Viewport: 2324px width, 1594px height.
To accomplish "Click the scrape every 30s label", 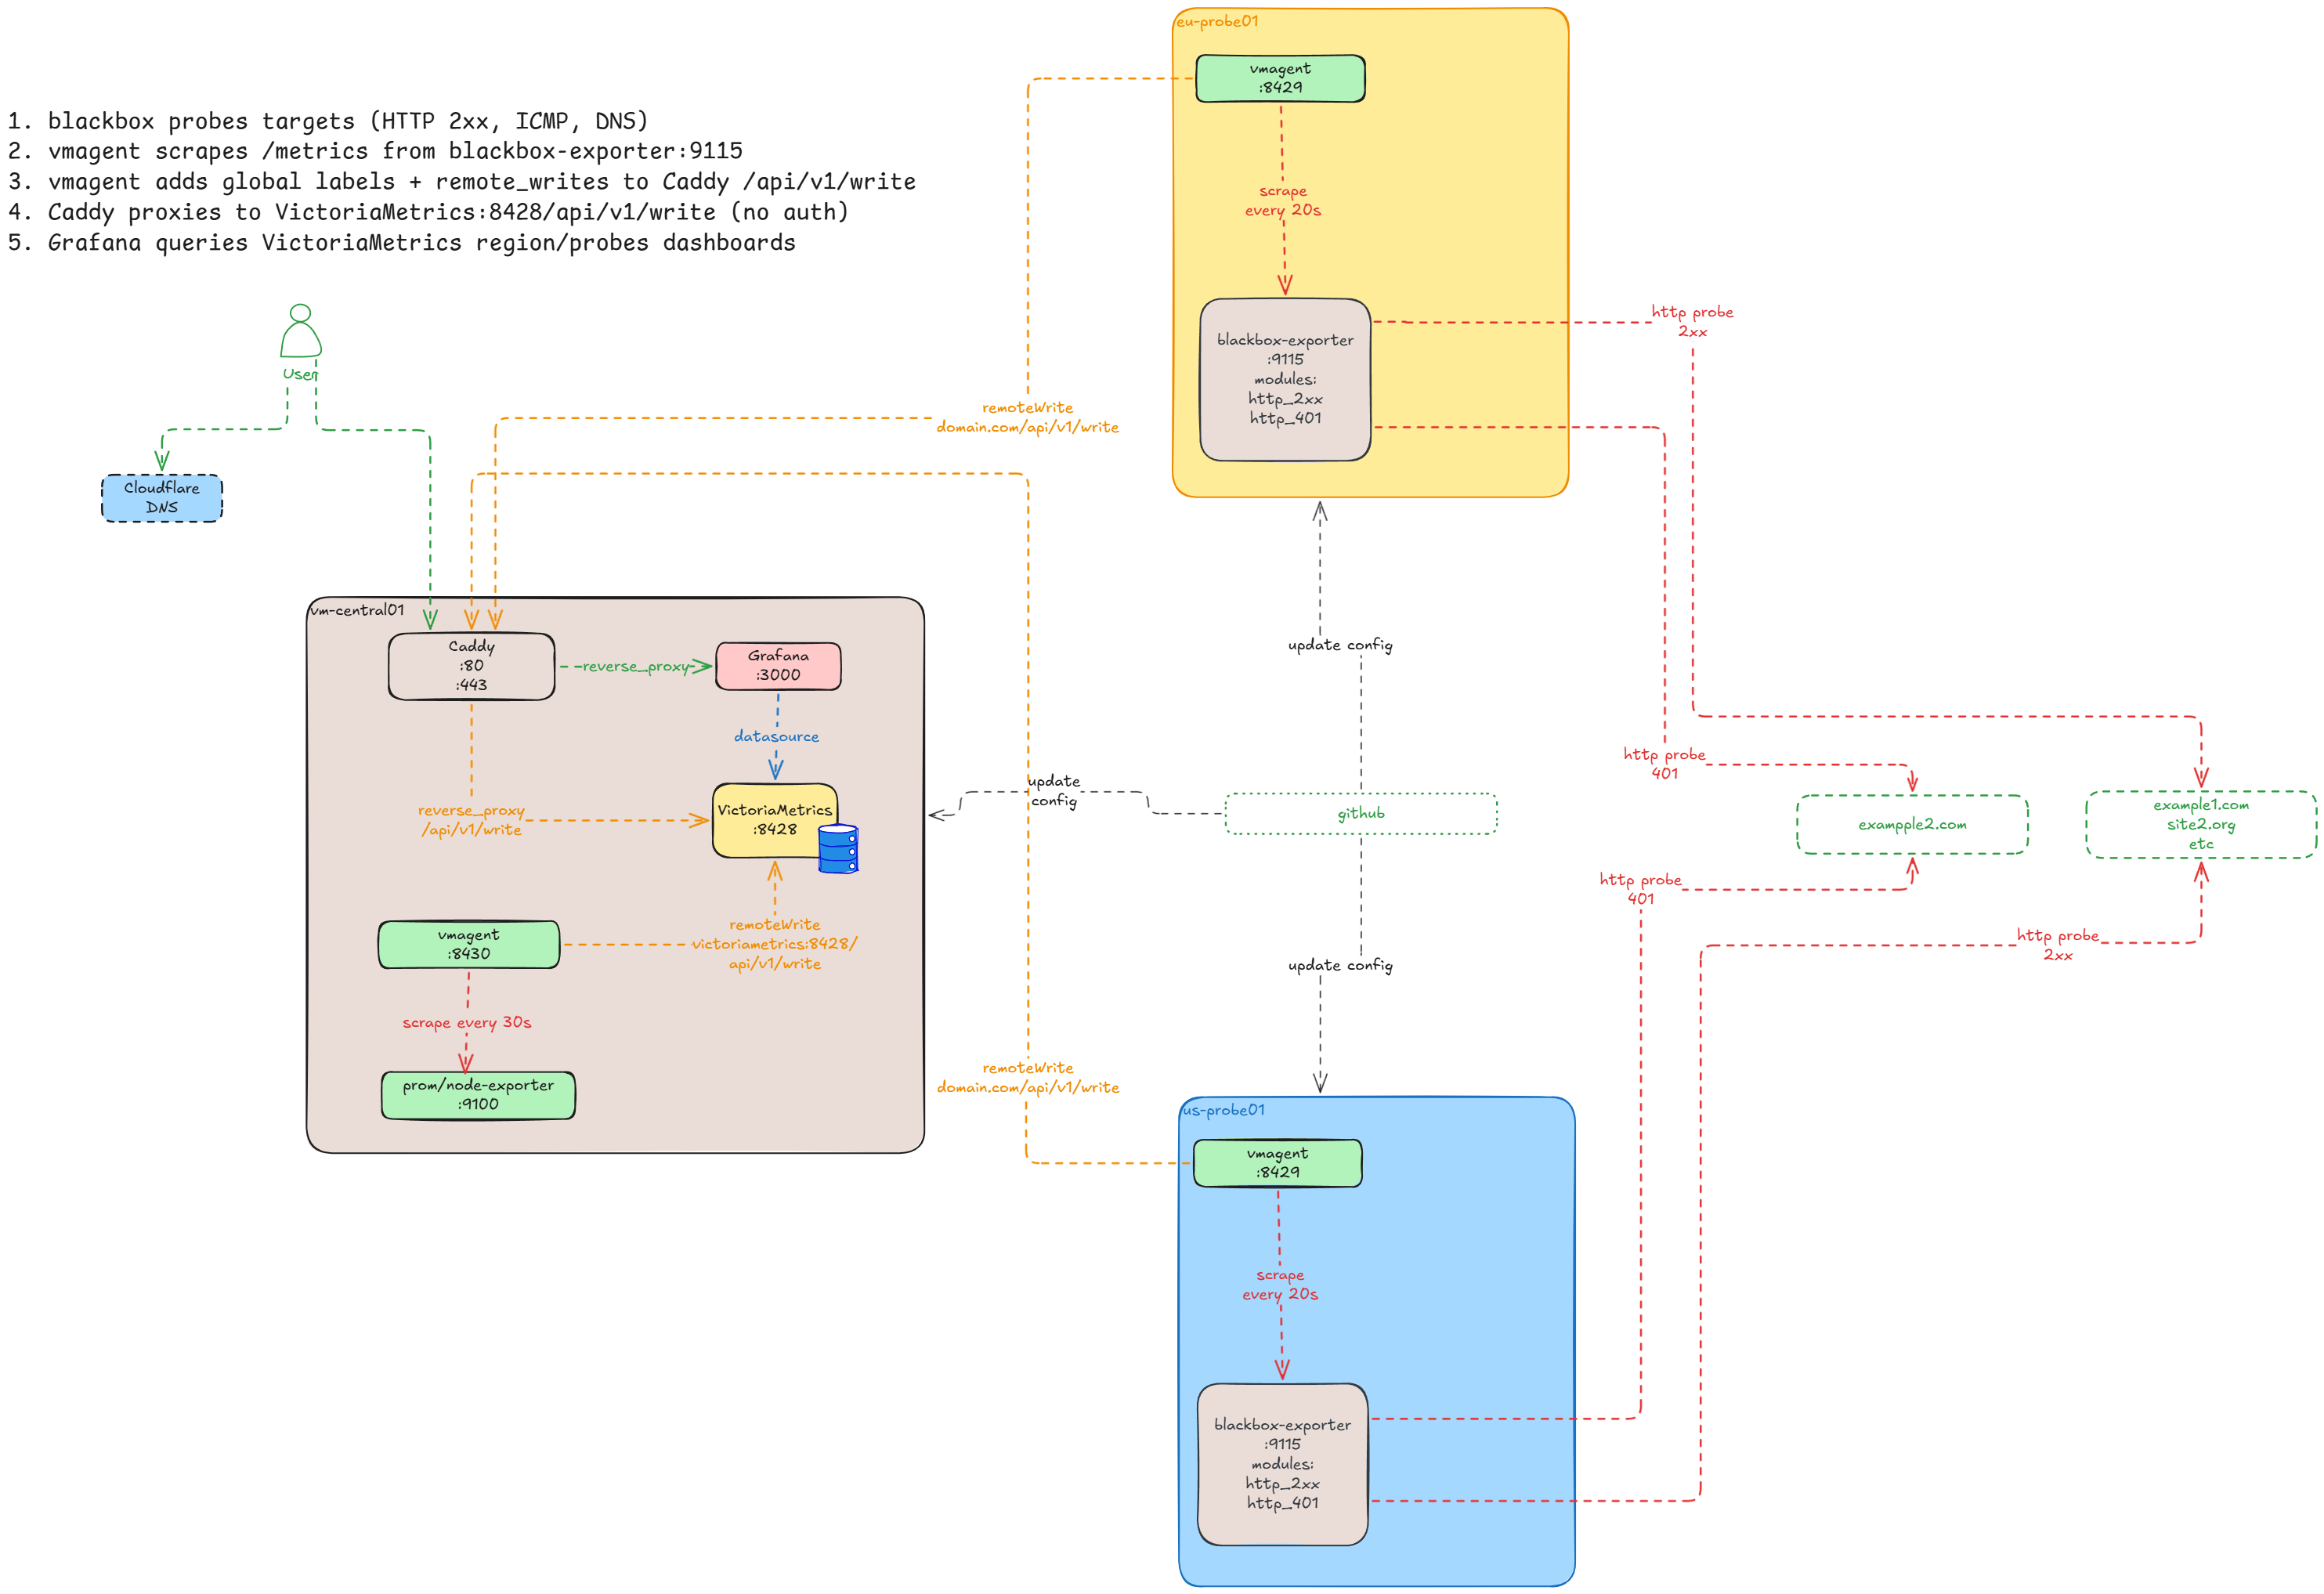I will [x=467, y=1023].
